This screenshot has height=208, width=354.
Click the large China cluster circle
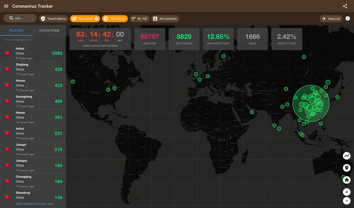pos(311,103)
